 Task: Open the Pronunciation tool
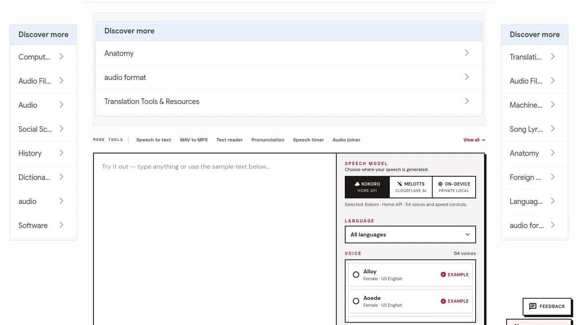pos(268,140)
